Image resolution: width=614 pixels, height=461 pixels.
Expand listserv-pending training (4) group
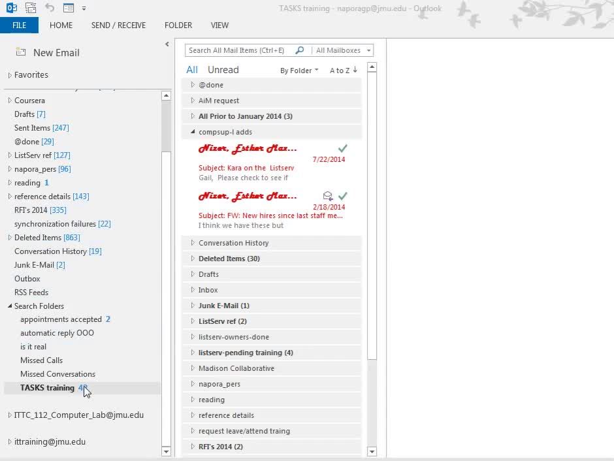(x=193, y=352)
